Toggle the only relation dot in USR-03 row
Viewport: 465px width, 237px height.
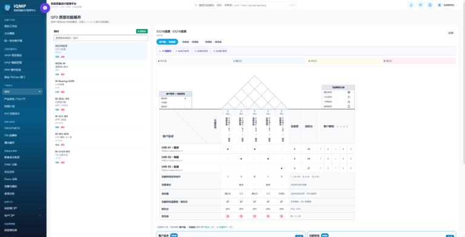click(282, 168)
